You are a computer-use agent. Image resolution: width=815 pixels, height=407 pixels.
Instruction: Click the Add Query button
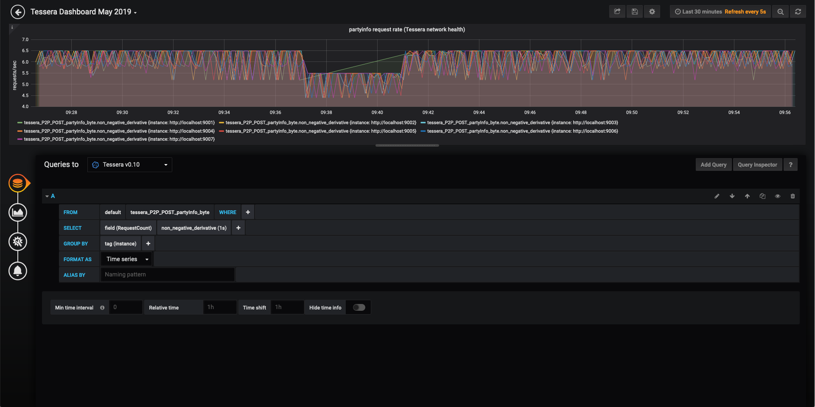point(714,164)
